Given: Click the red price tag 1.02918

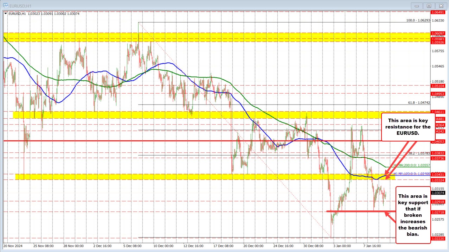Looking at the screenshot, I should pyautogui.click(x=438, y=201).
